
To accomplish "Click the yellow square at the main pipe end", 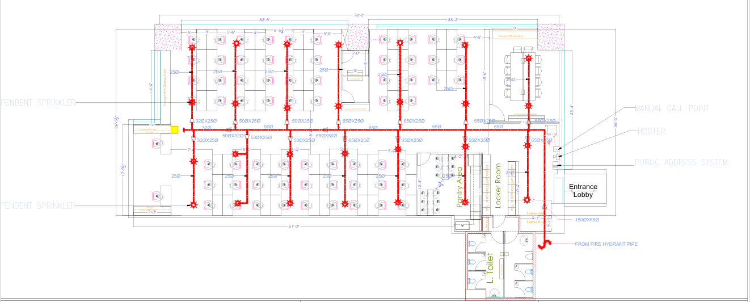I will click(175, 130).
